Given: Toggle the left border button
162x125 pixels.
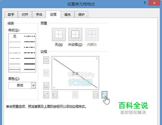Looking at the screenshot, I should coord(55,95).
